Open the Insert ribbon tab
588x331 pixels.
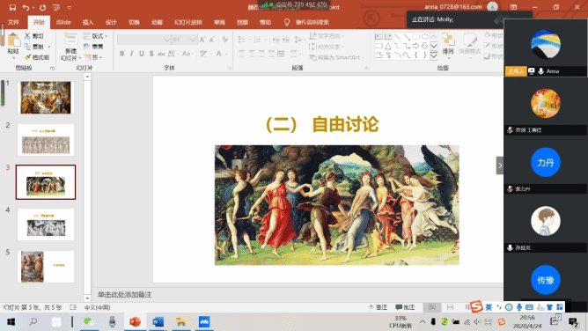[88, 22]
